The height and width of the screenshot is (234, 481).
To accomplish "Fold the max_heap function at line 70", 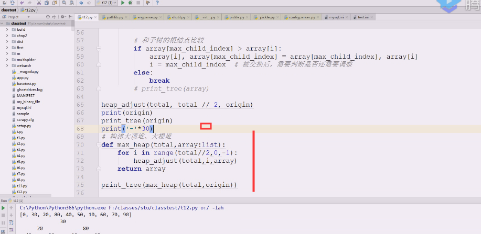I will (99, 145).
